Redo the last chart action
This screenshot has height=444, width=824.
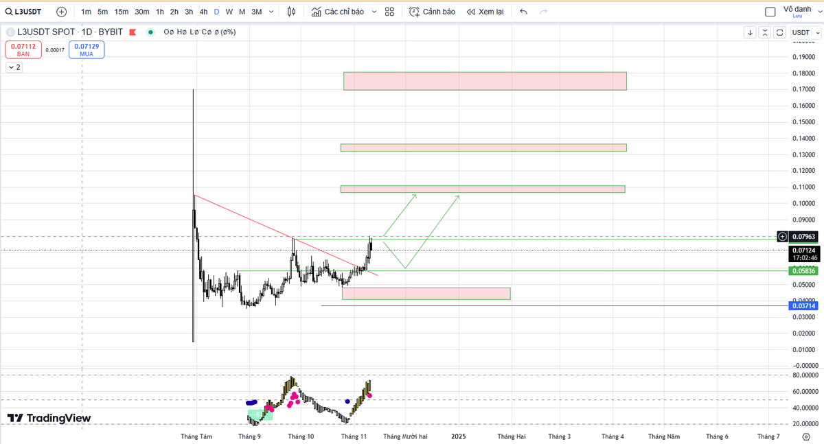pos(544,12)
